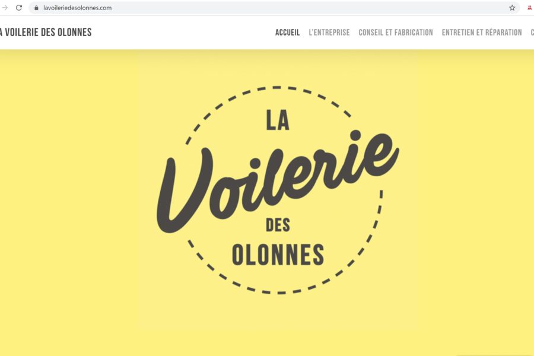534x356 pixels.
Task: Bookmark this page with the star icon
Action: (x=512, y=8)
